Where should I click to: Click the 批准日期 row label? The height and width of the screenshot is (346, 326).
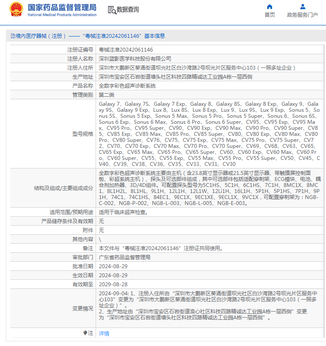click(83, 266)
